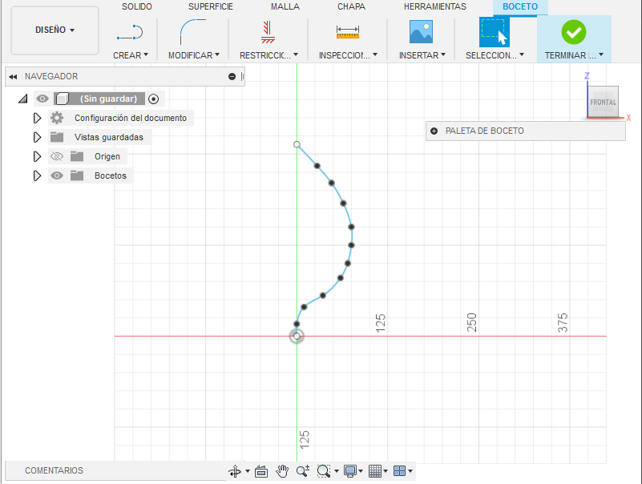This screenshot has width=642, height=484.
Task: Click the Orbit tool in navigation bar
Action: pos(235,471)
